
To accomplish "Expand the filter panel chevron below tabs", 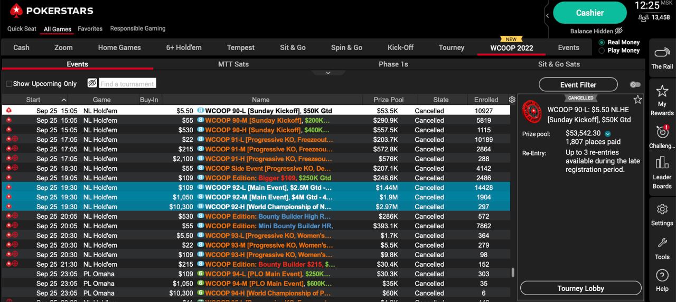I will tap(328, 73).
